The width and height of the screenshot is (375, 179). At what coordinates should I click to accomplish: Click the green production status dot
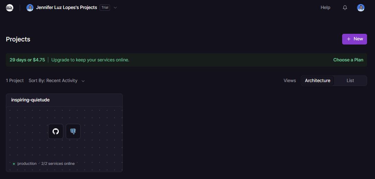(x=14, y=164)
